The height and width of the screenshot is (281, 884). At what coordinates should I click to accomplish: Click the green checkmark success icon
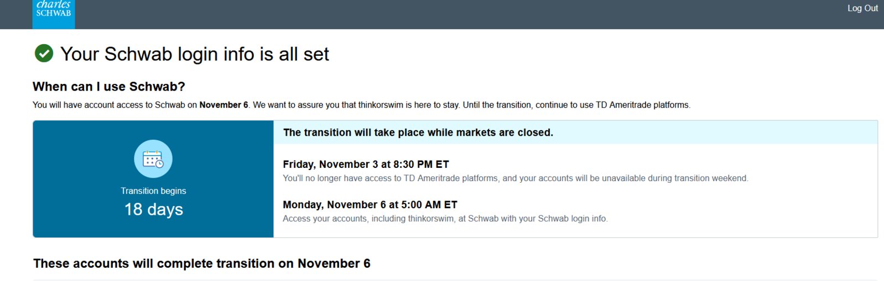pyautogui.click(x=44, y=54)
